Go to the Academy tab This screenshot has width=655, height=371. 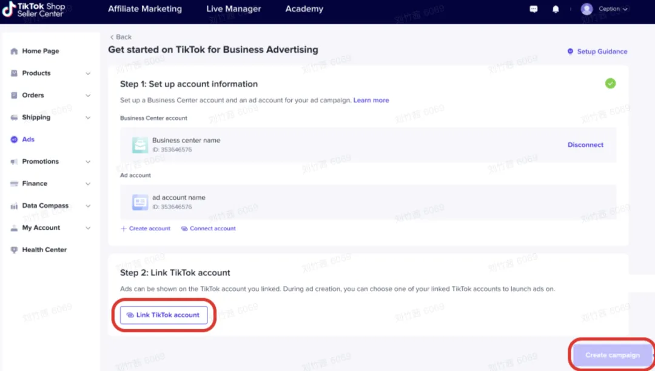tap(304, 8)
